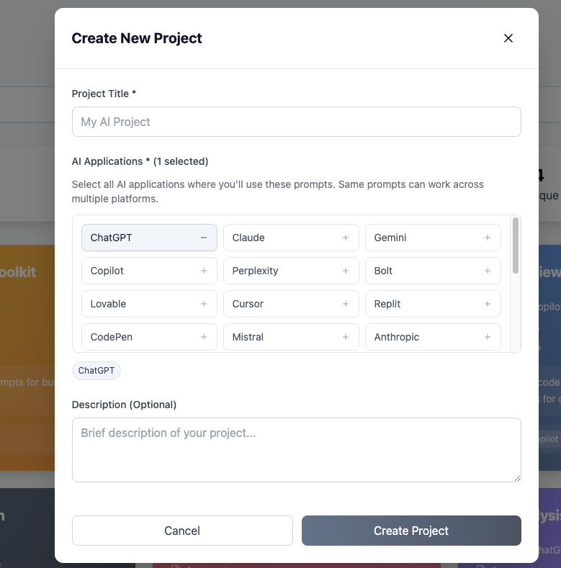This screenshot has width=561, height=568.
Task: Add Copilot using its plus icon
Action: coord(204,271)
